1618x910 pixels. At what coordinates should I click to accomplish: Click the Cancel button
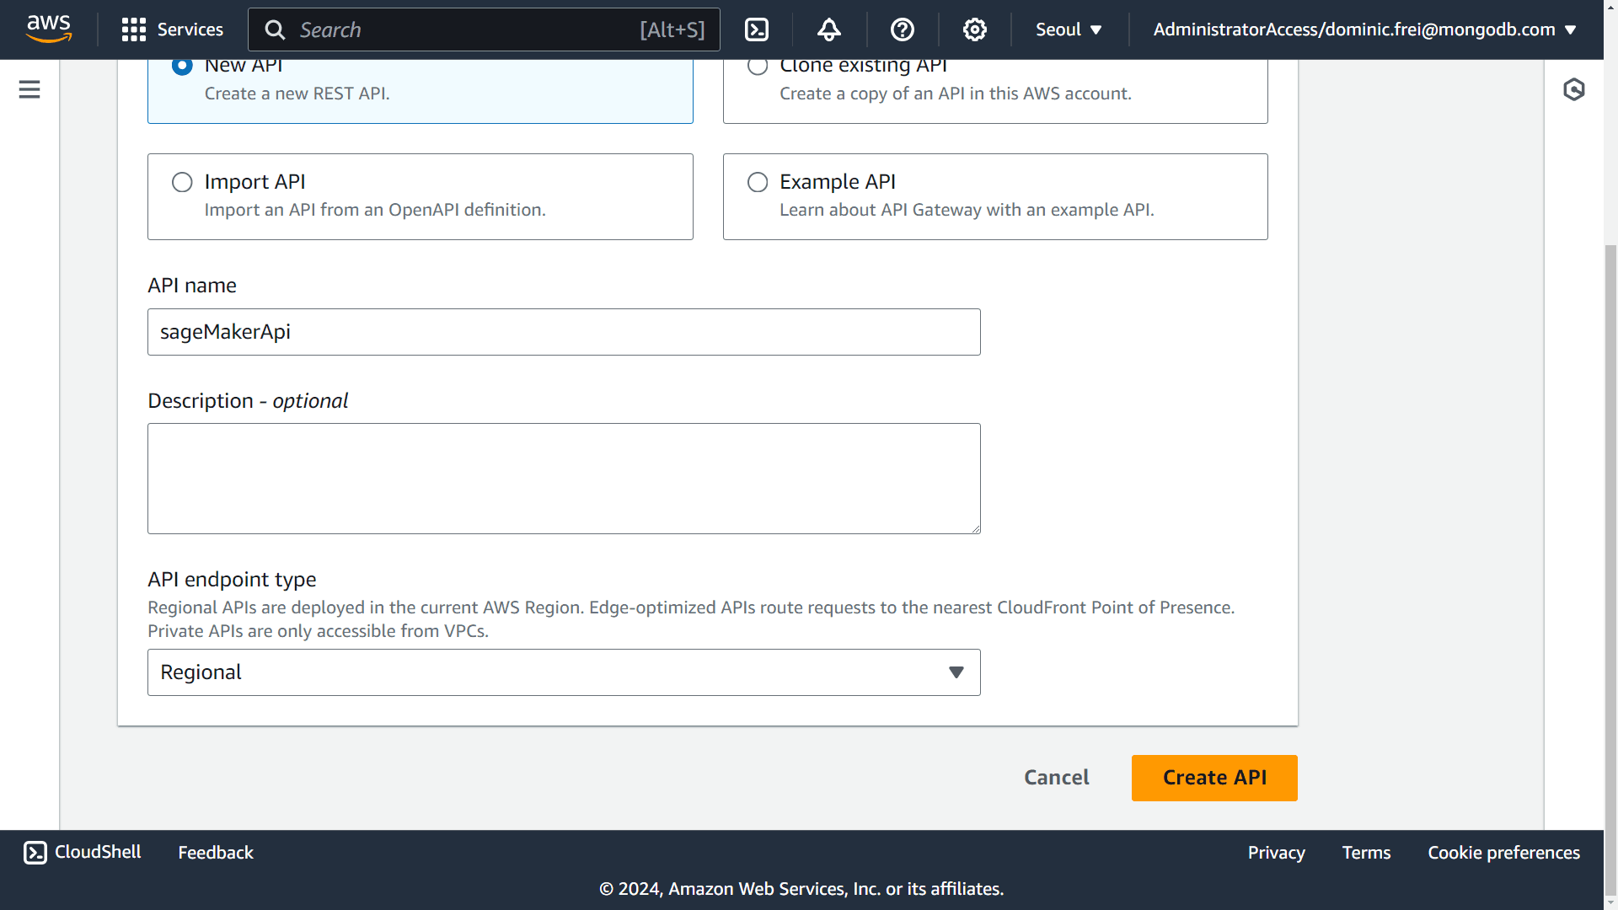tap(1057, 777)
